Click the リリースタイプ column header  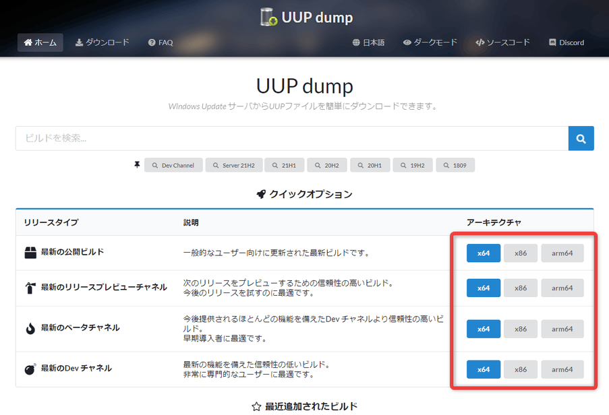[x=51, y=222]
